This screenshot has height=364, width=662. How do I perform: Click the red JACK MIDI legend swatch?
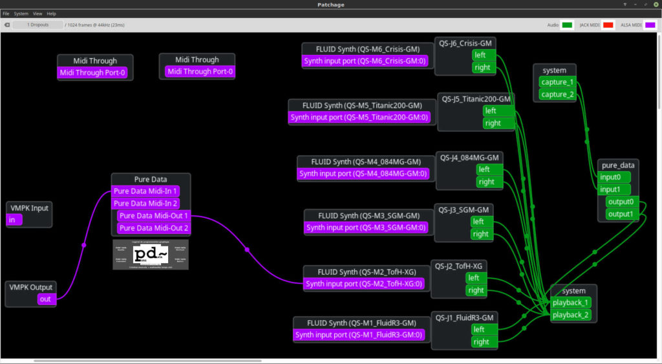(608, 25)
